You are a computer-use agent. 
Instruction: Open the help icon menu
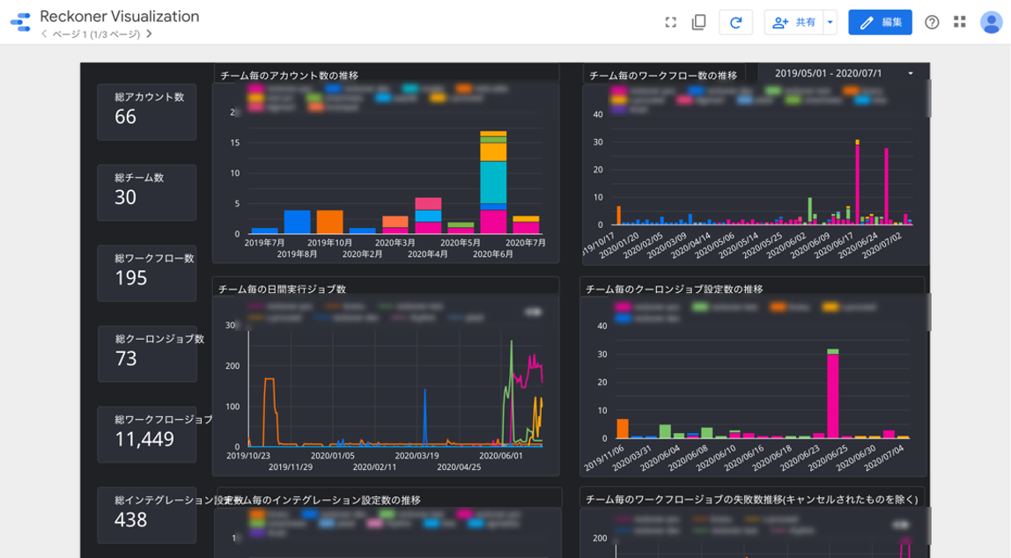932,22
